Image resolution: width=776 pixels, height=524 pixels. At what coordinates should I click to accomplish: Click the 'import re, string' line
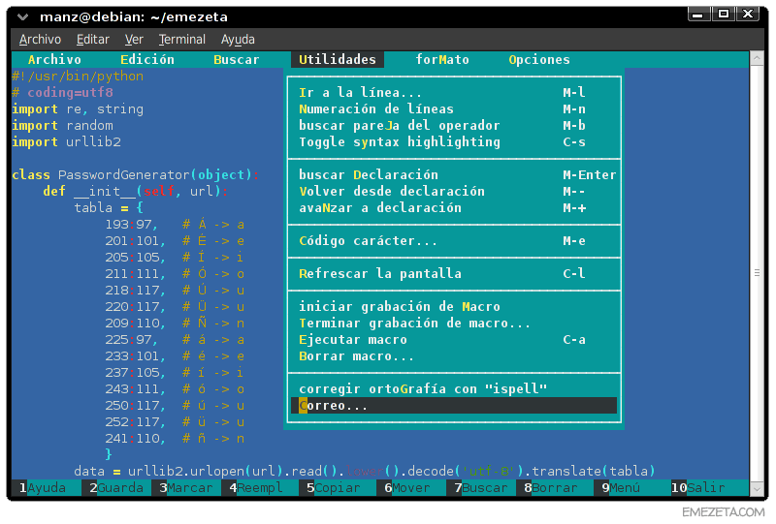(x=78, y=108)
